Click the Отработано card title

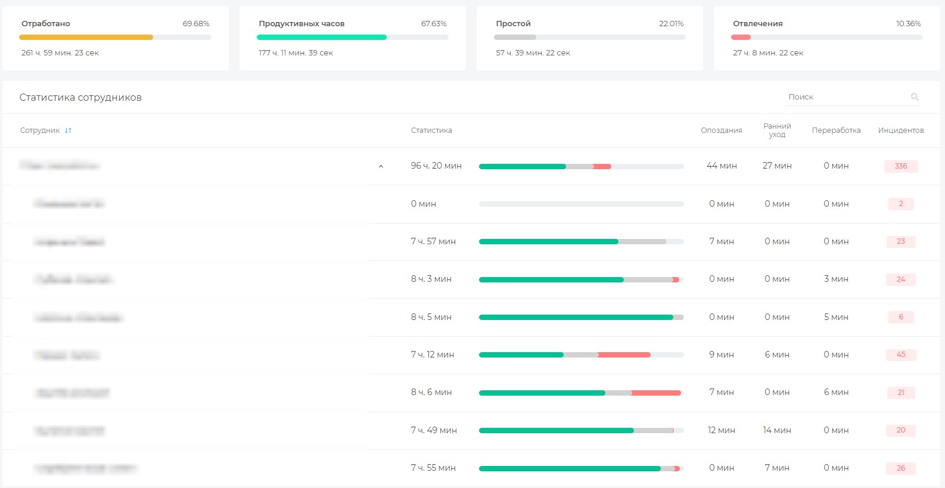[46, 24]
